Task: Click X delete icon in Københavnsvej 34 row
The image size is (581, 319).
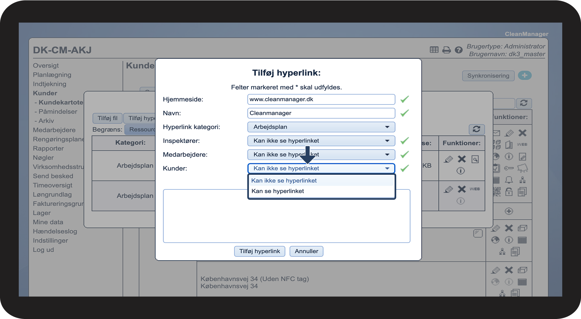Action: tap(509, 270)
